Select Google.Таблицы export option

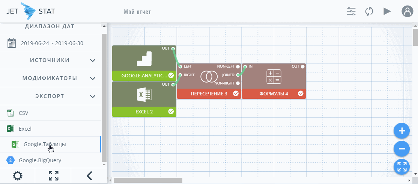tap(45, 144)
